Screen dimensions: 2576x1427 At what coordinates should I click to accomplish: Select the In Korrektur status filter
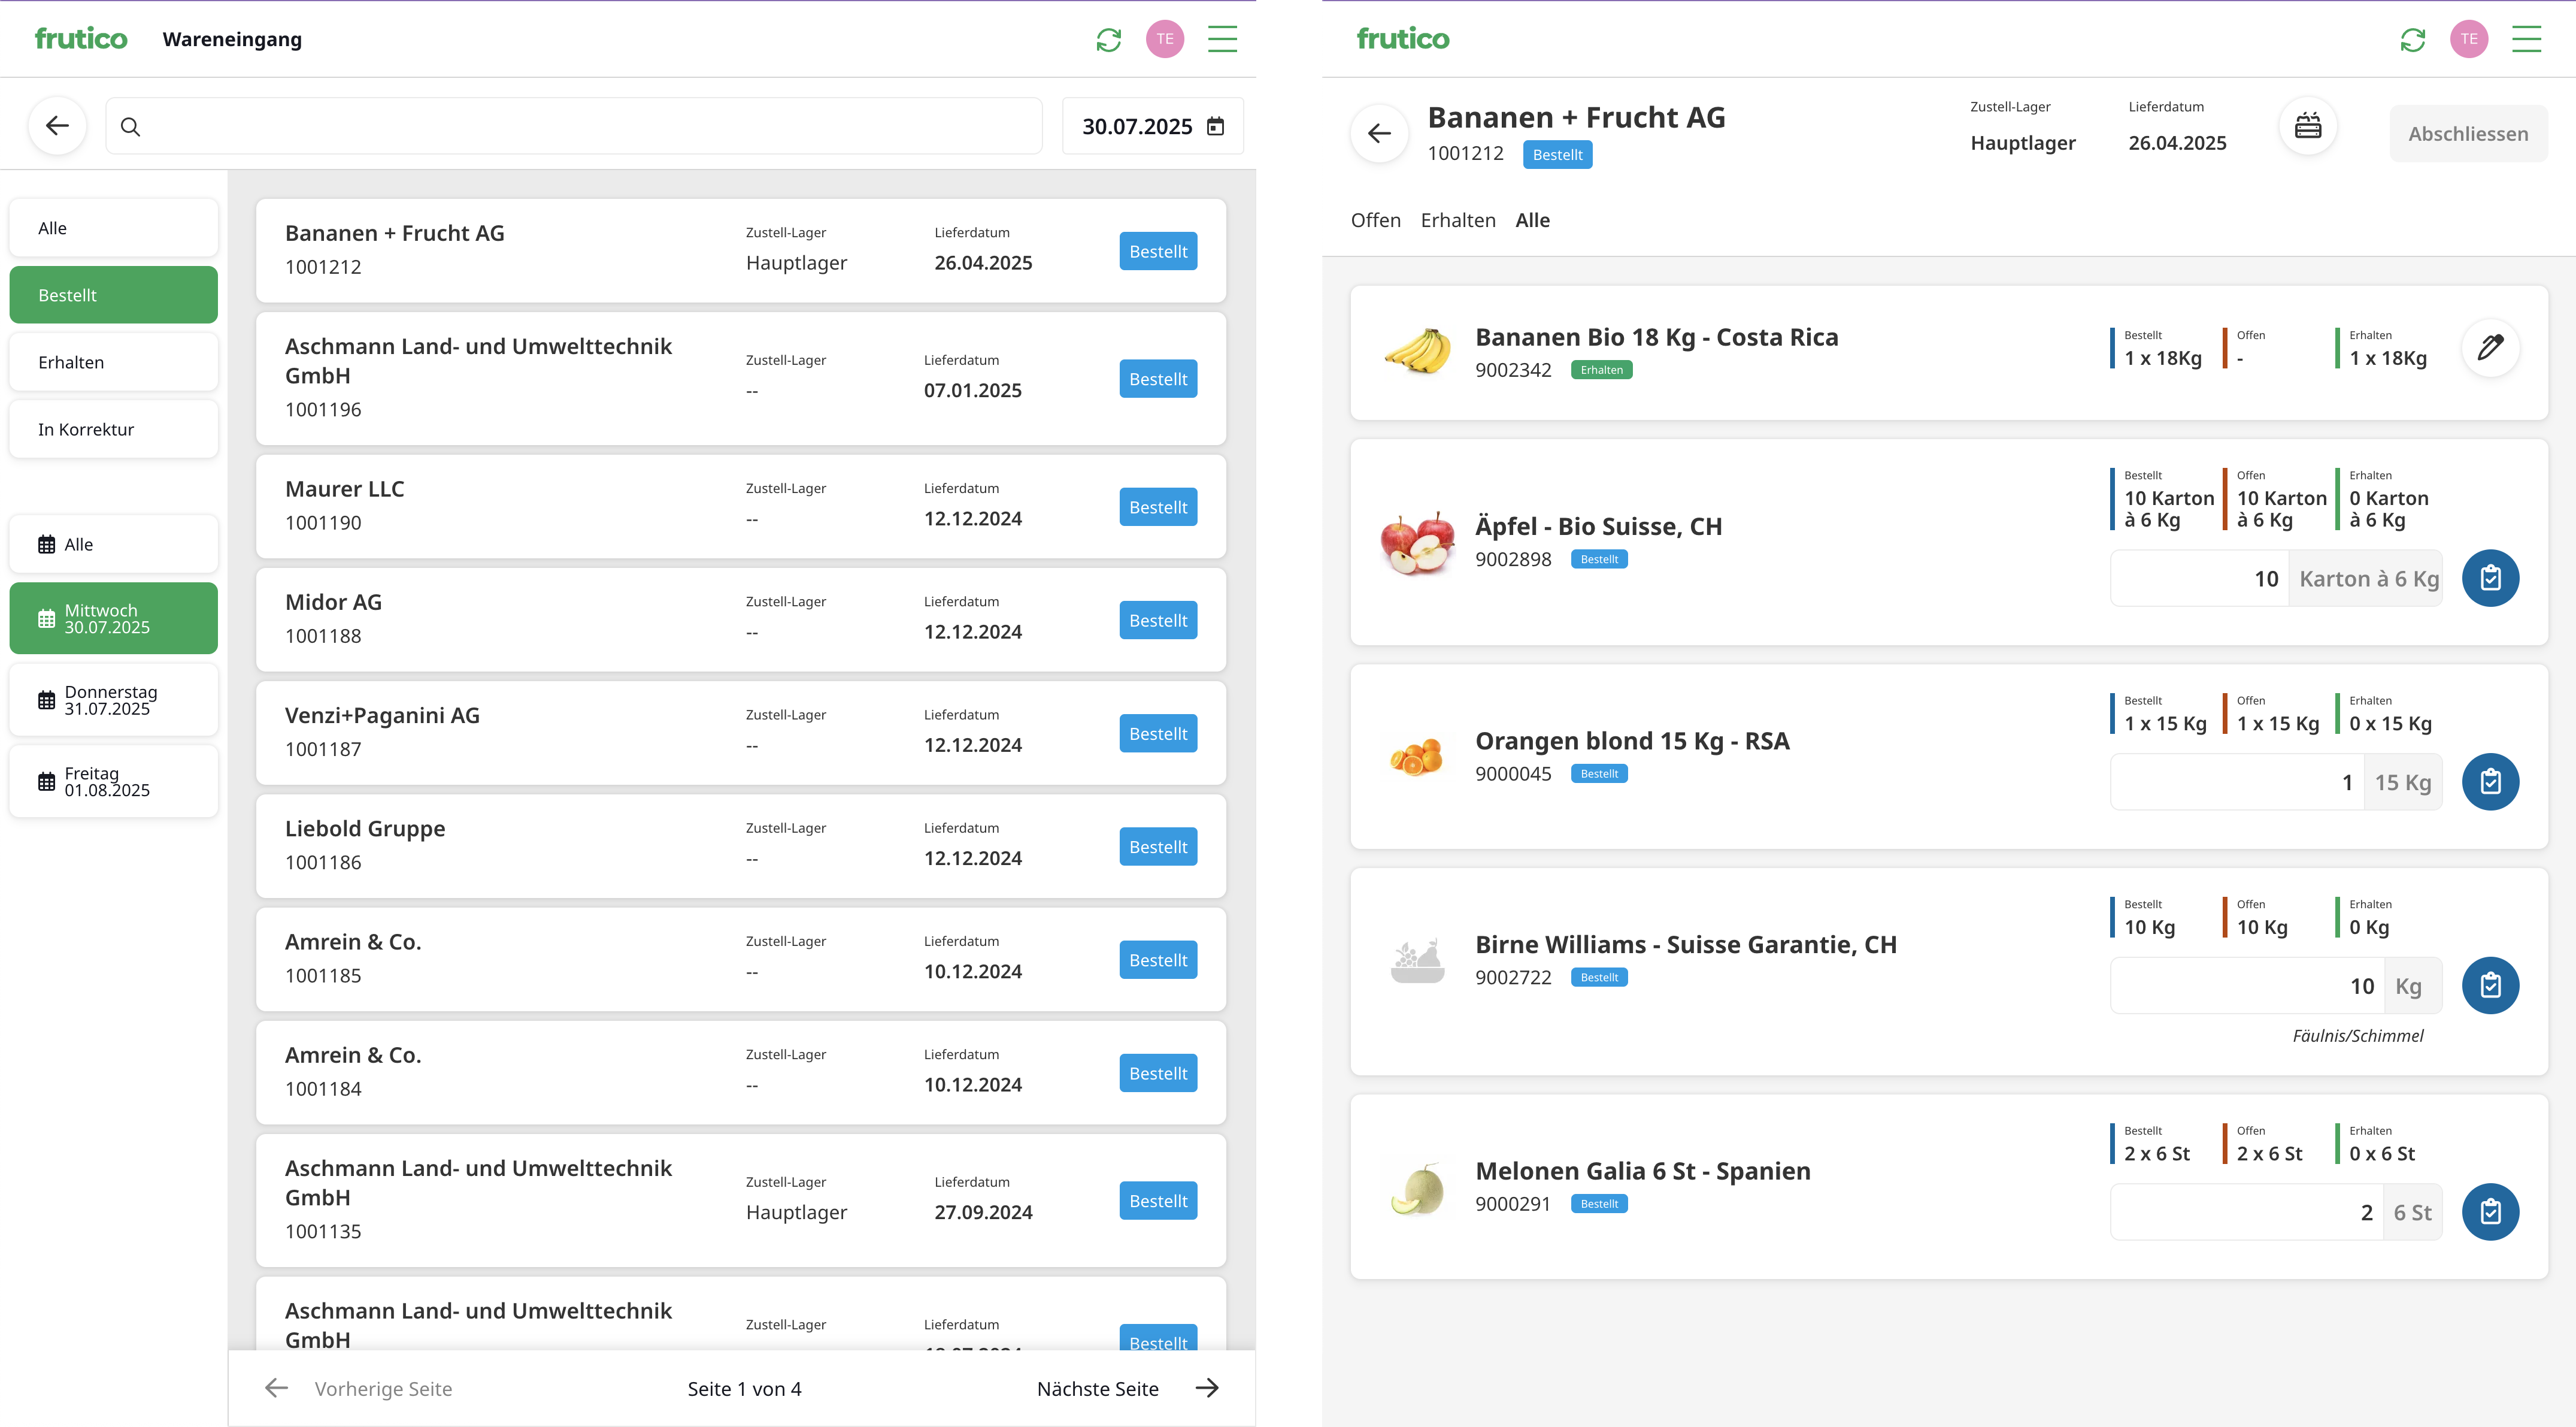point(114,430)
